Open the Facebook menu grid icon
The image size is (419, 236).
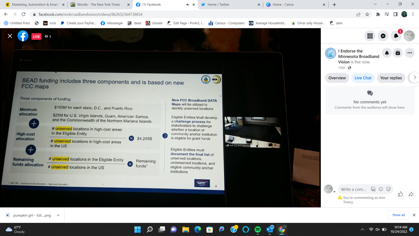click(x=370, y=36)
